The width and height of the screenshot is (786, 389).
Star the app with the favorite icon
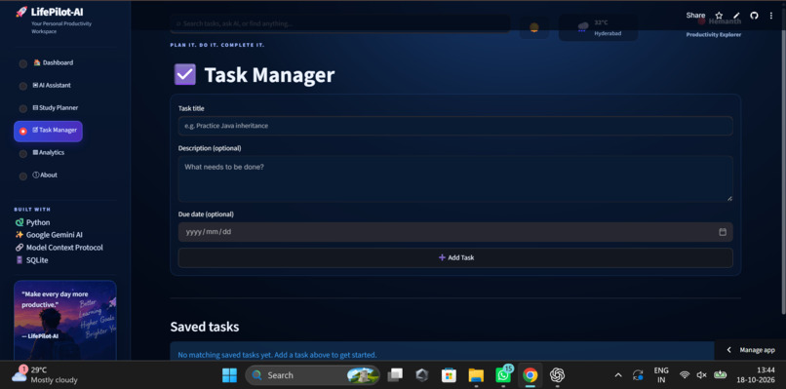pyautogui.click(x=719, y=16)
